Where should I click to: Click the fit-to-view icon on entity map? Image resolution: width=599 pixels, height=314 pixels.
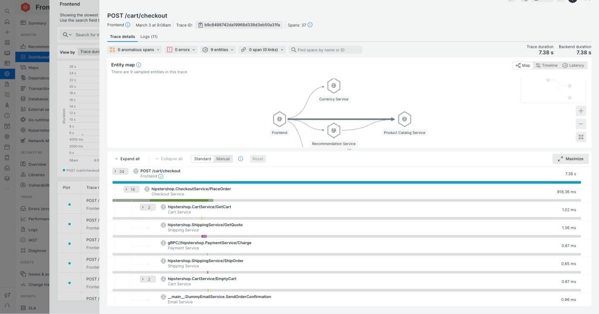(581, 137)
